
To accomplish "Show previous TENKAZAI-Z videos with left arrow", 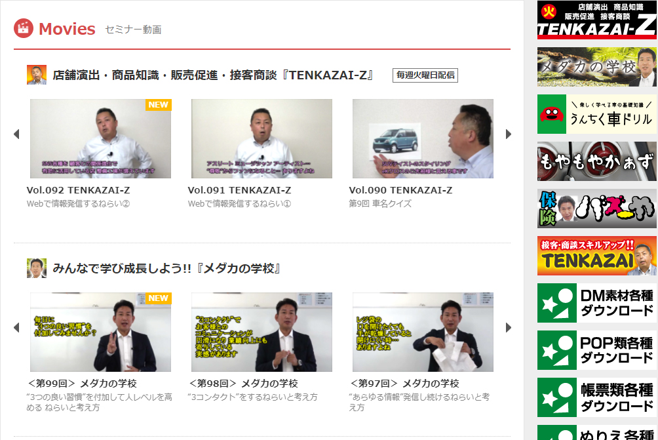I will pos(17,134).
